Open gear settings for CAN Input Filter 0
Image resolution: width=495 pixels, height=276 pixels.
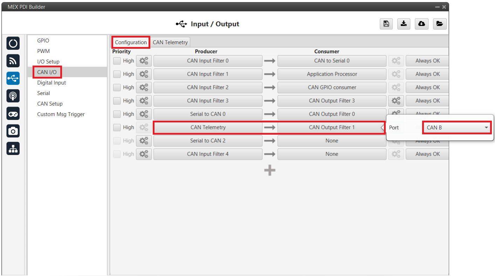point(144,61)
